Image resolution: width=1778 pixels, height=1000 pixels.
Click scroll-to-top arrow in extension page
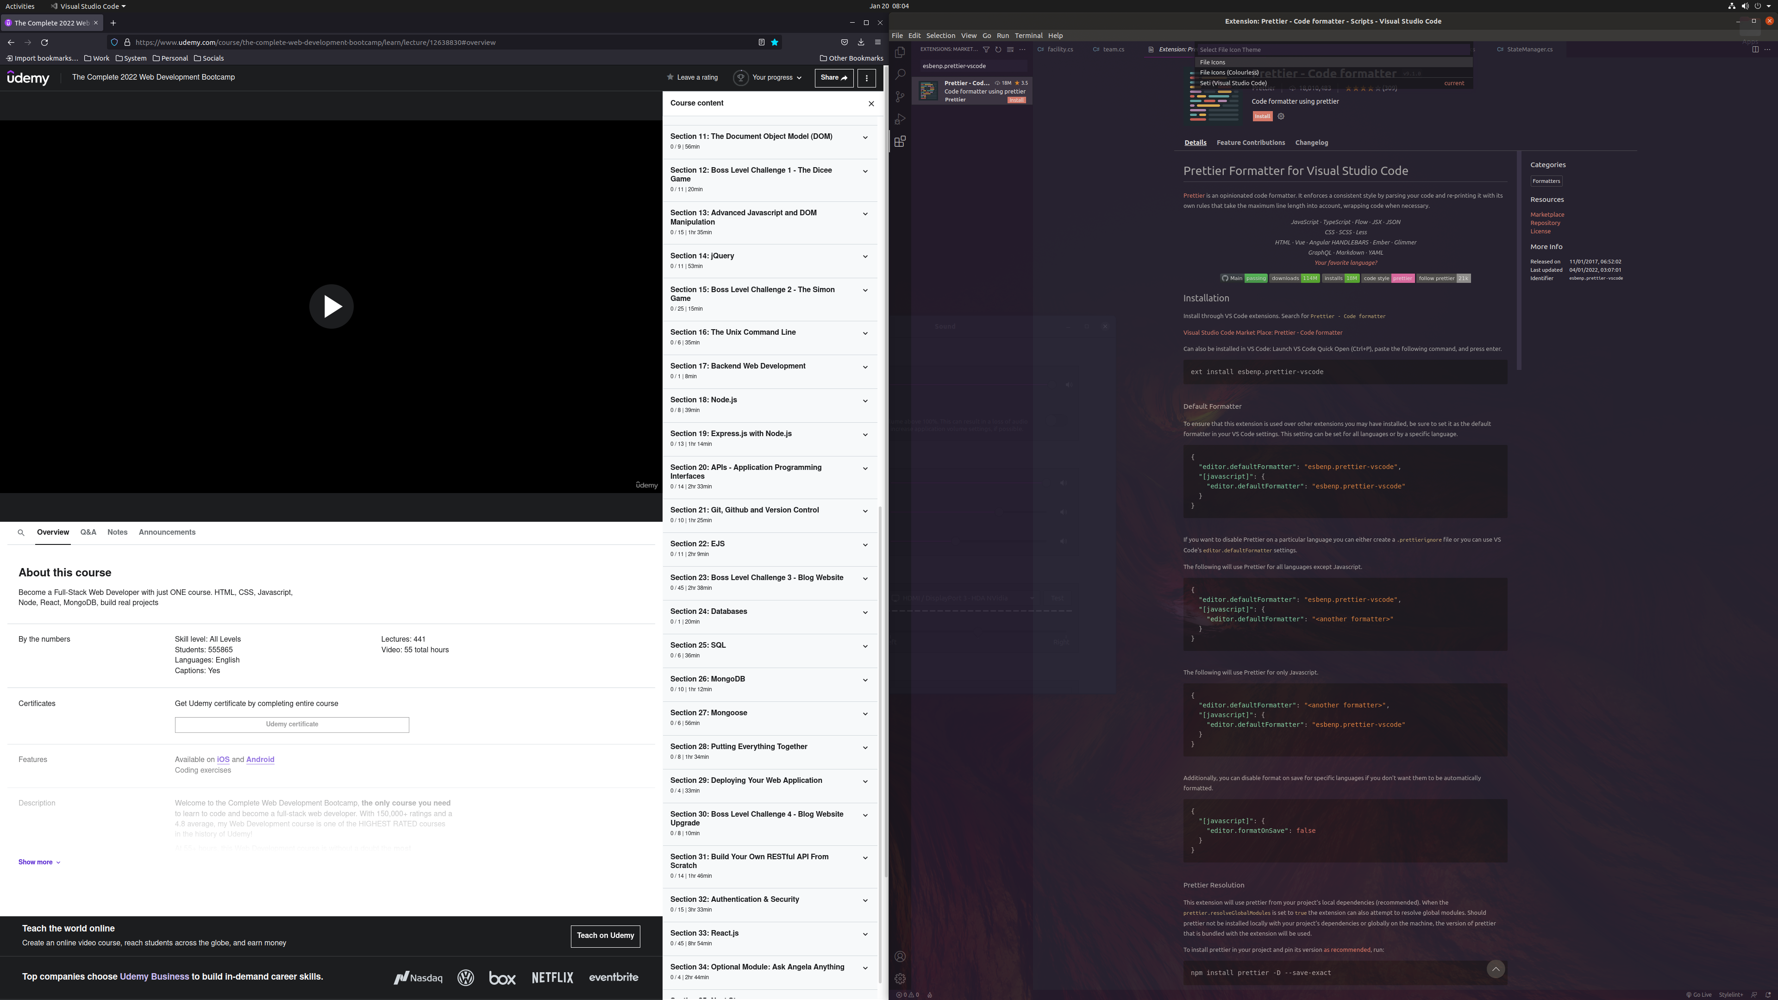(x=1496, y=969)
